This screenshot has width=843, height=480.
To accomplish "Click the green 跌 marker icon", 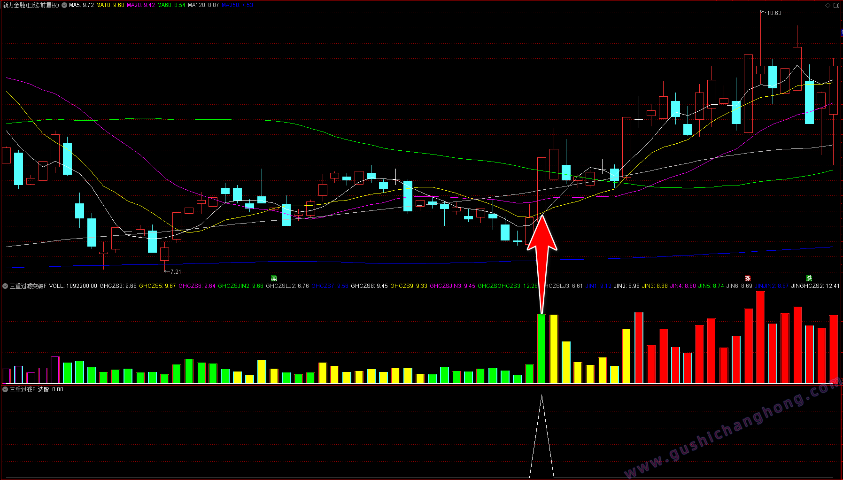I will 809,279.
